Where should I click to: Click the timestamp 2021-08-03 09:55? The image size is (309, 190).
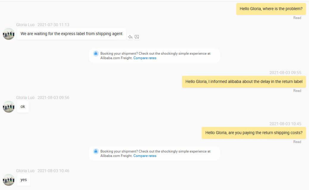coord(285,73)
